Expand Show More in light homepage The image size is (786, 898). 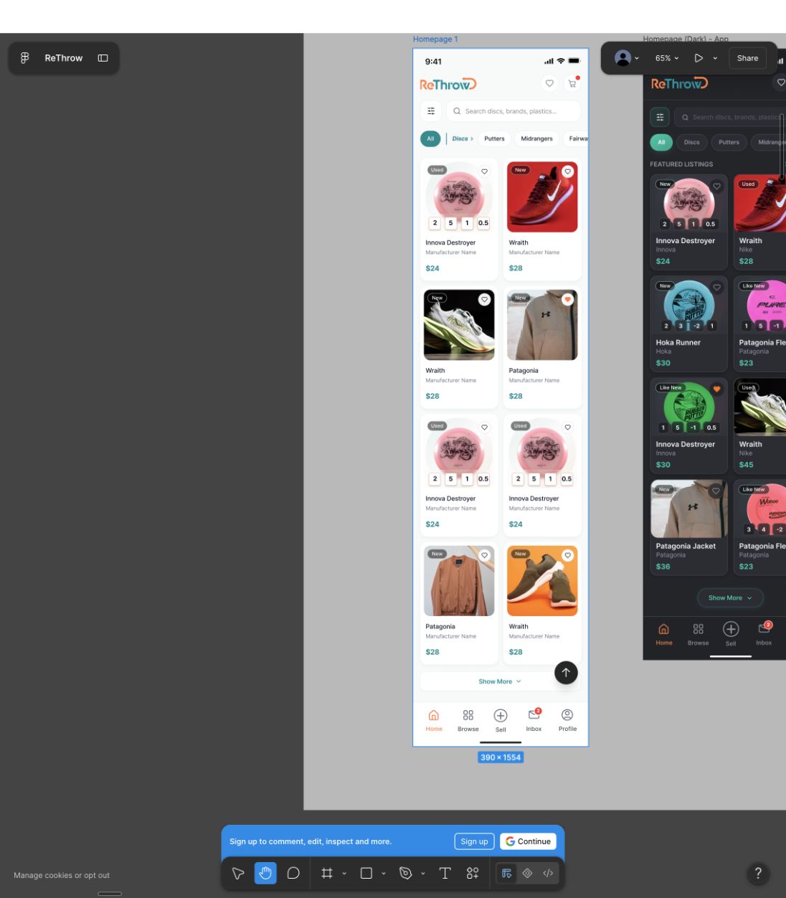tap(500, 681)
